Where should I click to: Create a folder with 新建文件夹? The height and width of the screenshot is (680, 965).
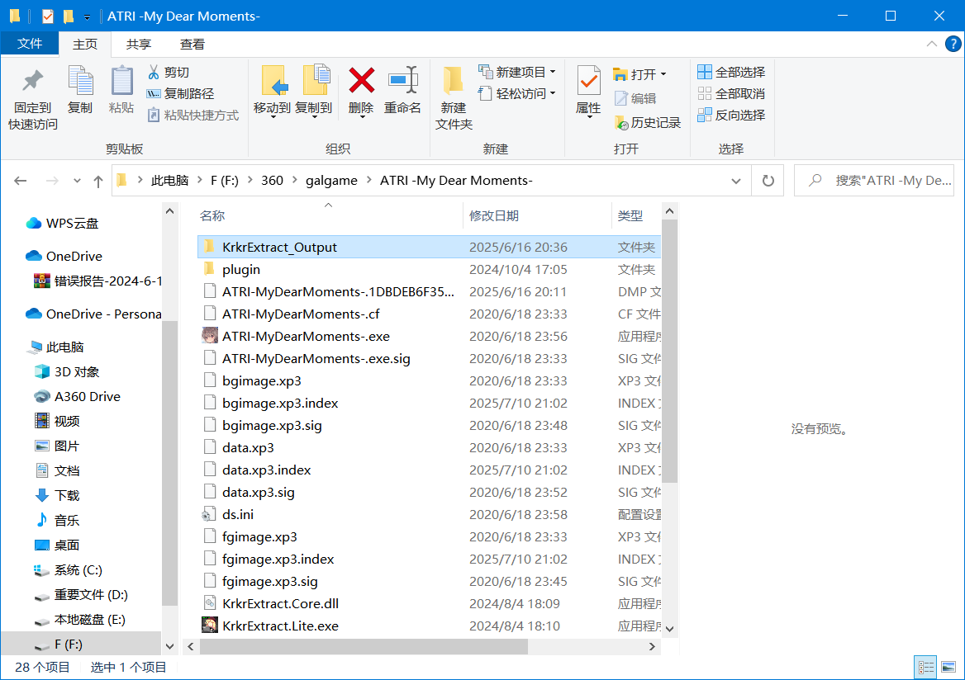(x=454, y=98)
